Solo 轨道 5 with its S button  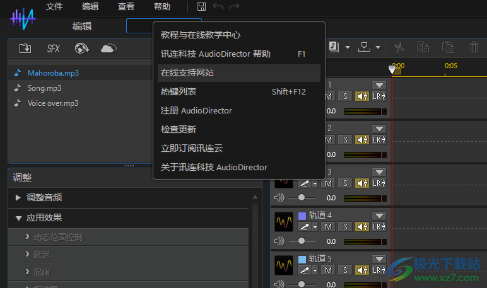[345, 270]
